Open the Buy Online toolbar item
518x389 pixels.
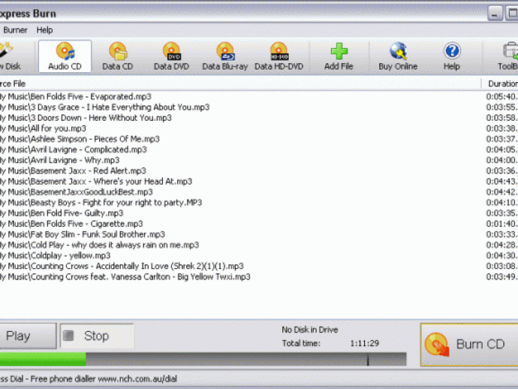398,56
